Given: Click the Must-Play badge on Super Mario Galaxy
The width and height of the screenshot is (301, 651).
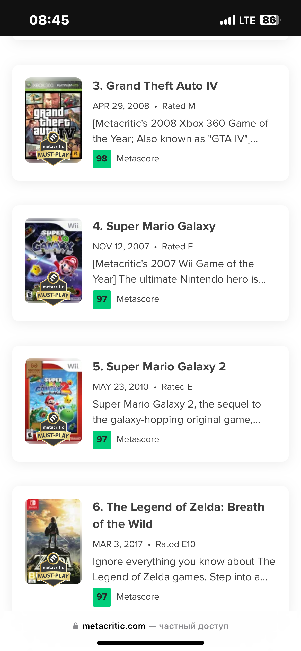Looking at the screenshot, I should coord(53,289).
